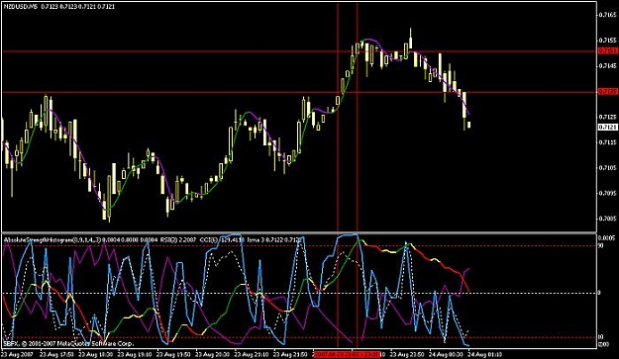Click the red highlighted crosshair time tag
This screenshot has width=619, height=359.
click(347, 354)
